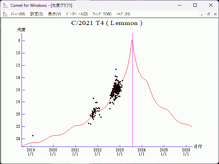Click the vertical perihelion line on graph
This screenshot has width=219, height=164.
coord(132,102)
